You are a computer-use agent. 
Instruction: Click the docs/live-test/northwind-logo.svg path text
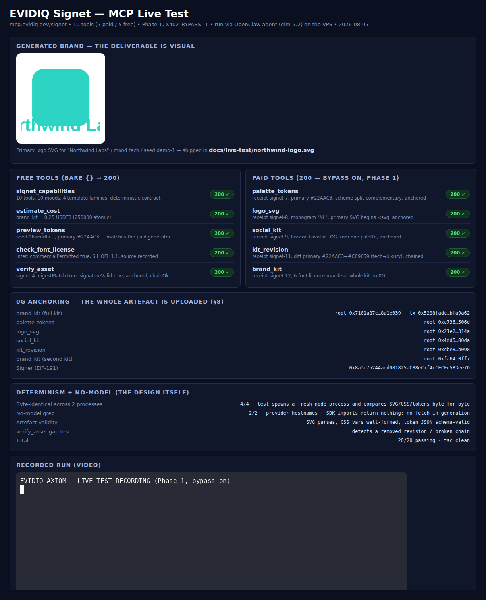click(262, 150)
